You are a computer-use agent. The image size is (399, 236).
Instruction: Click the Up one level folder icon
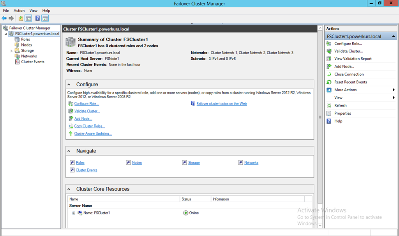click(x=21, y=18)
